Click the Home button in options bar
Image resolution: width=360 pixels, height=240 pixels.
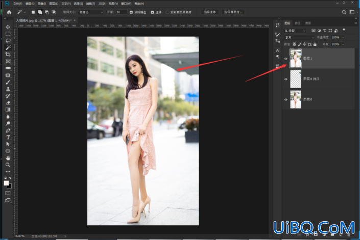coord(9,12)
